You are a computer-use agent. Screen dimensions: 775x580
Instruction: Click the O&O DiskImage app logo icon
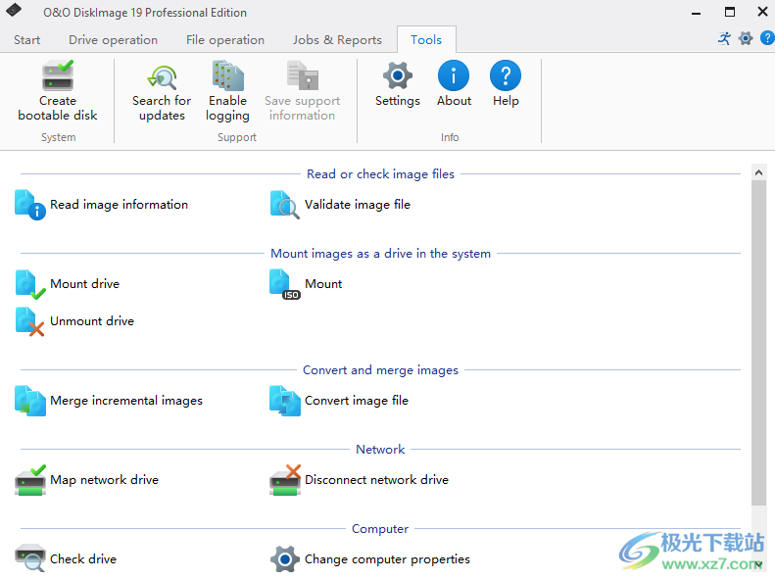[x=14, y=11]
